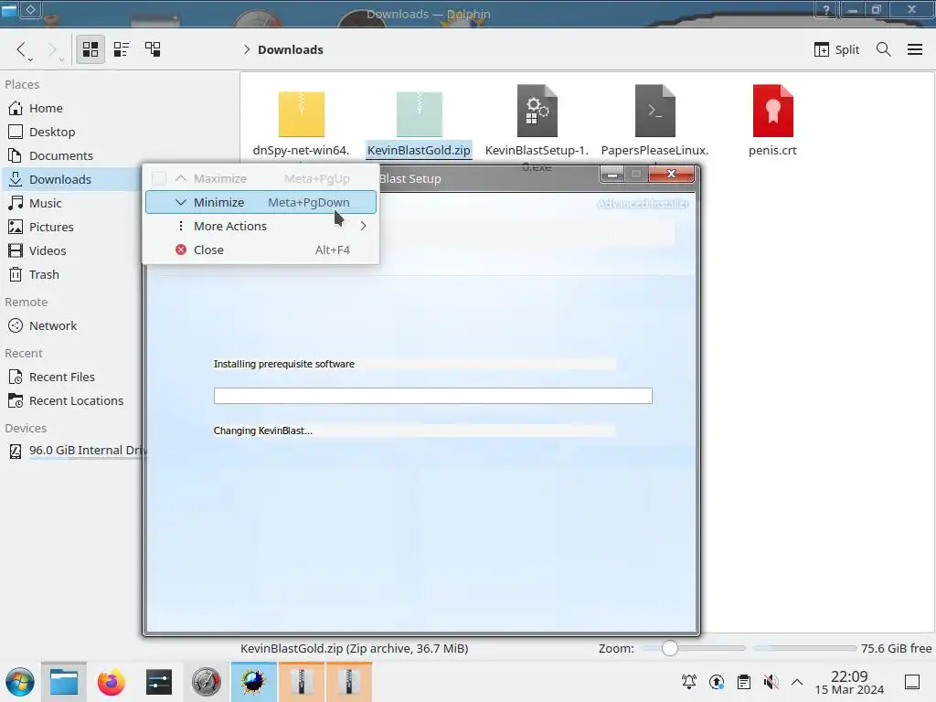Click the status bar text for KevinBlastGold.zip
The width and height of the screenshot is (936, 702).
pos(354,648)
